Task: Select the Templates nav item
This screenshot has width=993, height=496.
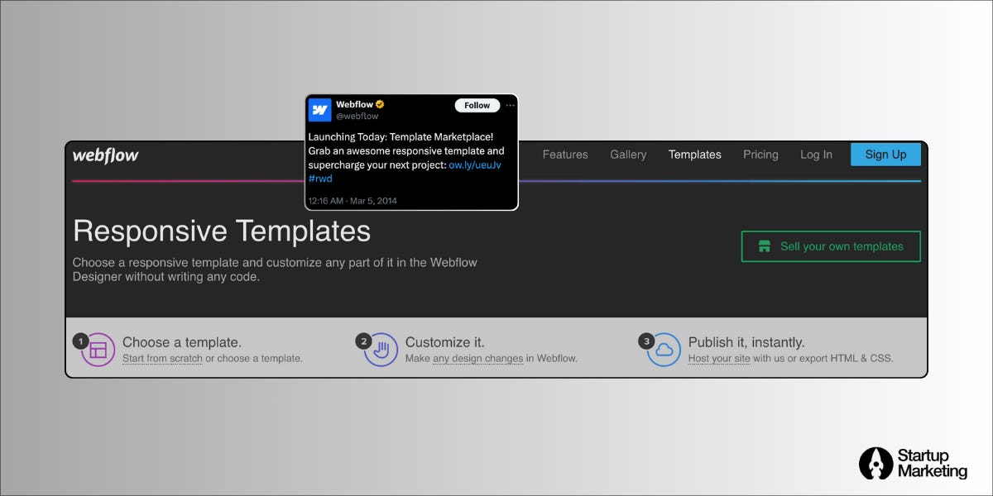Action: tap(695, 155)
